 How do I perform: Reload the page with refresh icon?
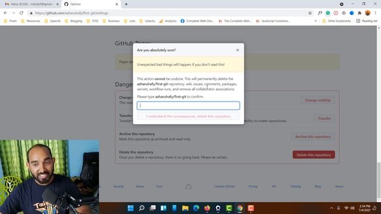(x=21, y=13)
